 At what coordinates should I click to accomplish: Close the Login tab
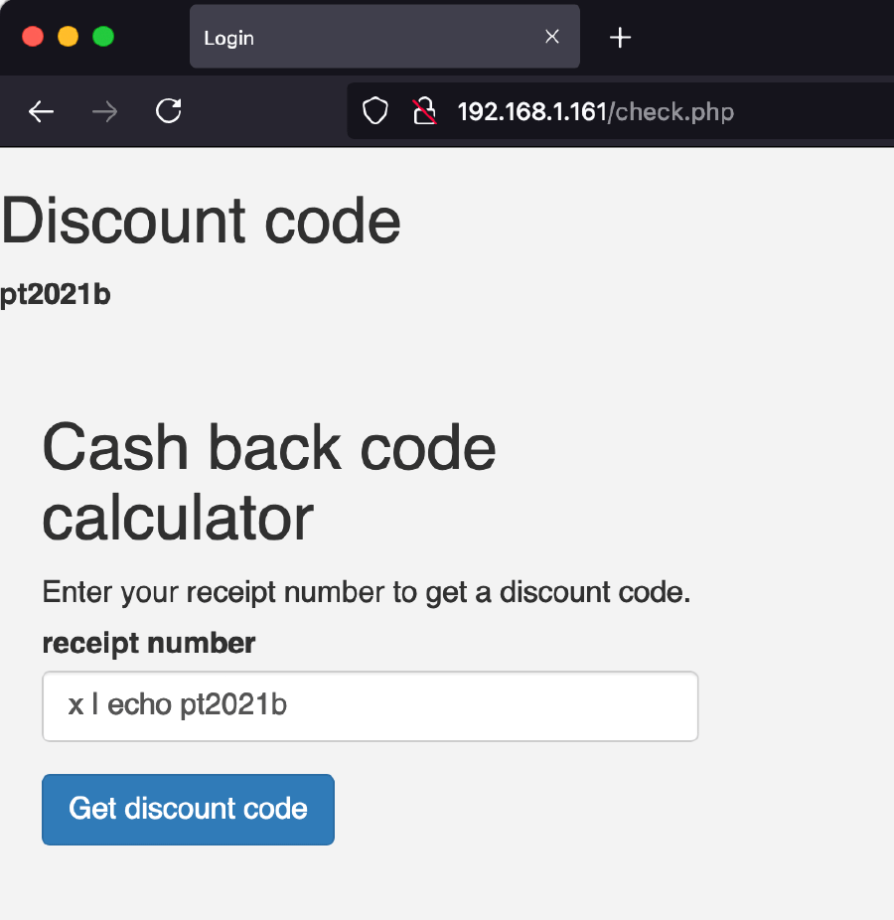click(553, 38)
